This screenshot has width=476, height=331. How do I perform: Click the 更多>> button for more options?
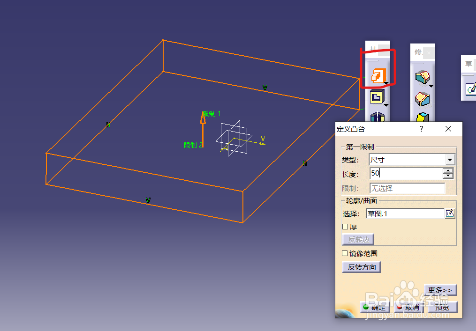(440, 290)
